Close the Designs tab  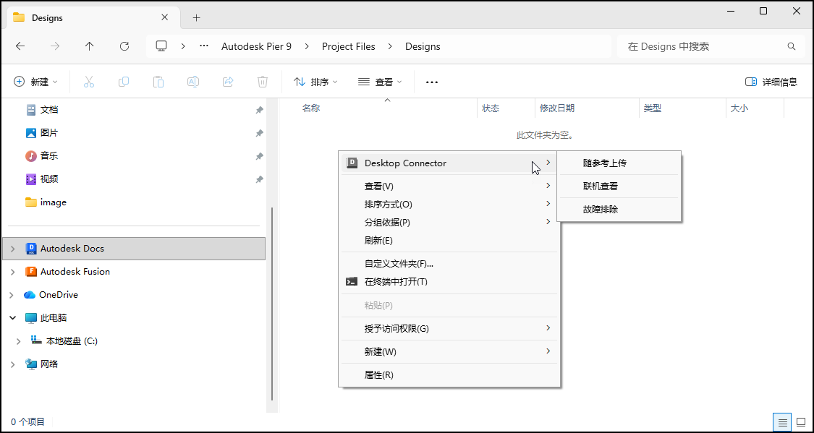[x=164, y=17]
